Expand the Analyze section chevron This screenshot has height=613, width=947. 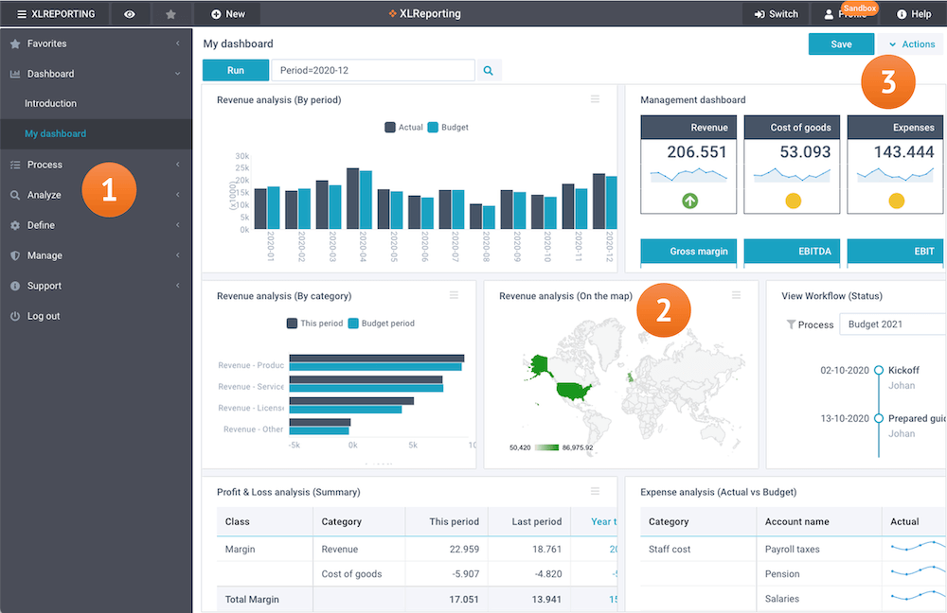coord(178,195)
